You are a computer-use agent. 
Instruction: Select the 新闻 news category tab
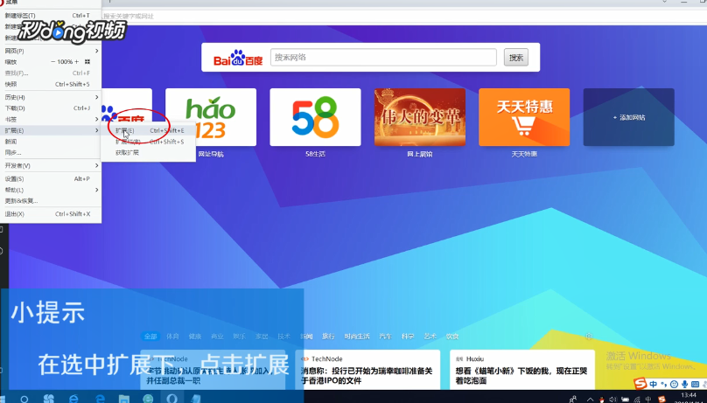(306, 337)
